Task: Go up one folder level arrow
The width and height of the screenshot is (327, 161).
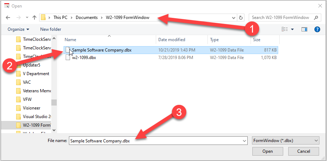Action: (34, 18)
